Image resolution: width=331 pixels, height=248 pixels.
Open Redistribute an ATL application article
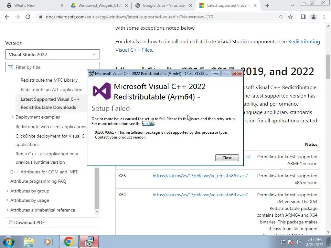pos(51,89)
